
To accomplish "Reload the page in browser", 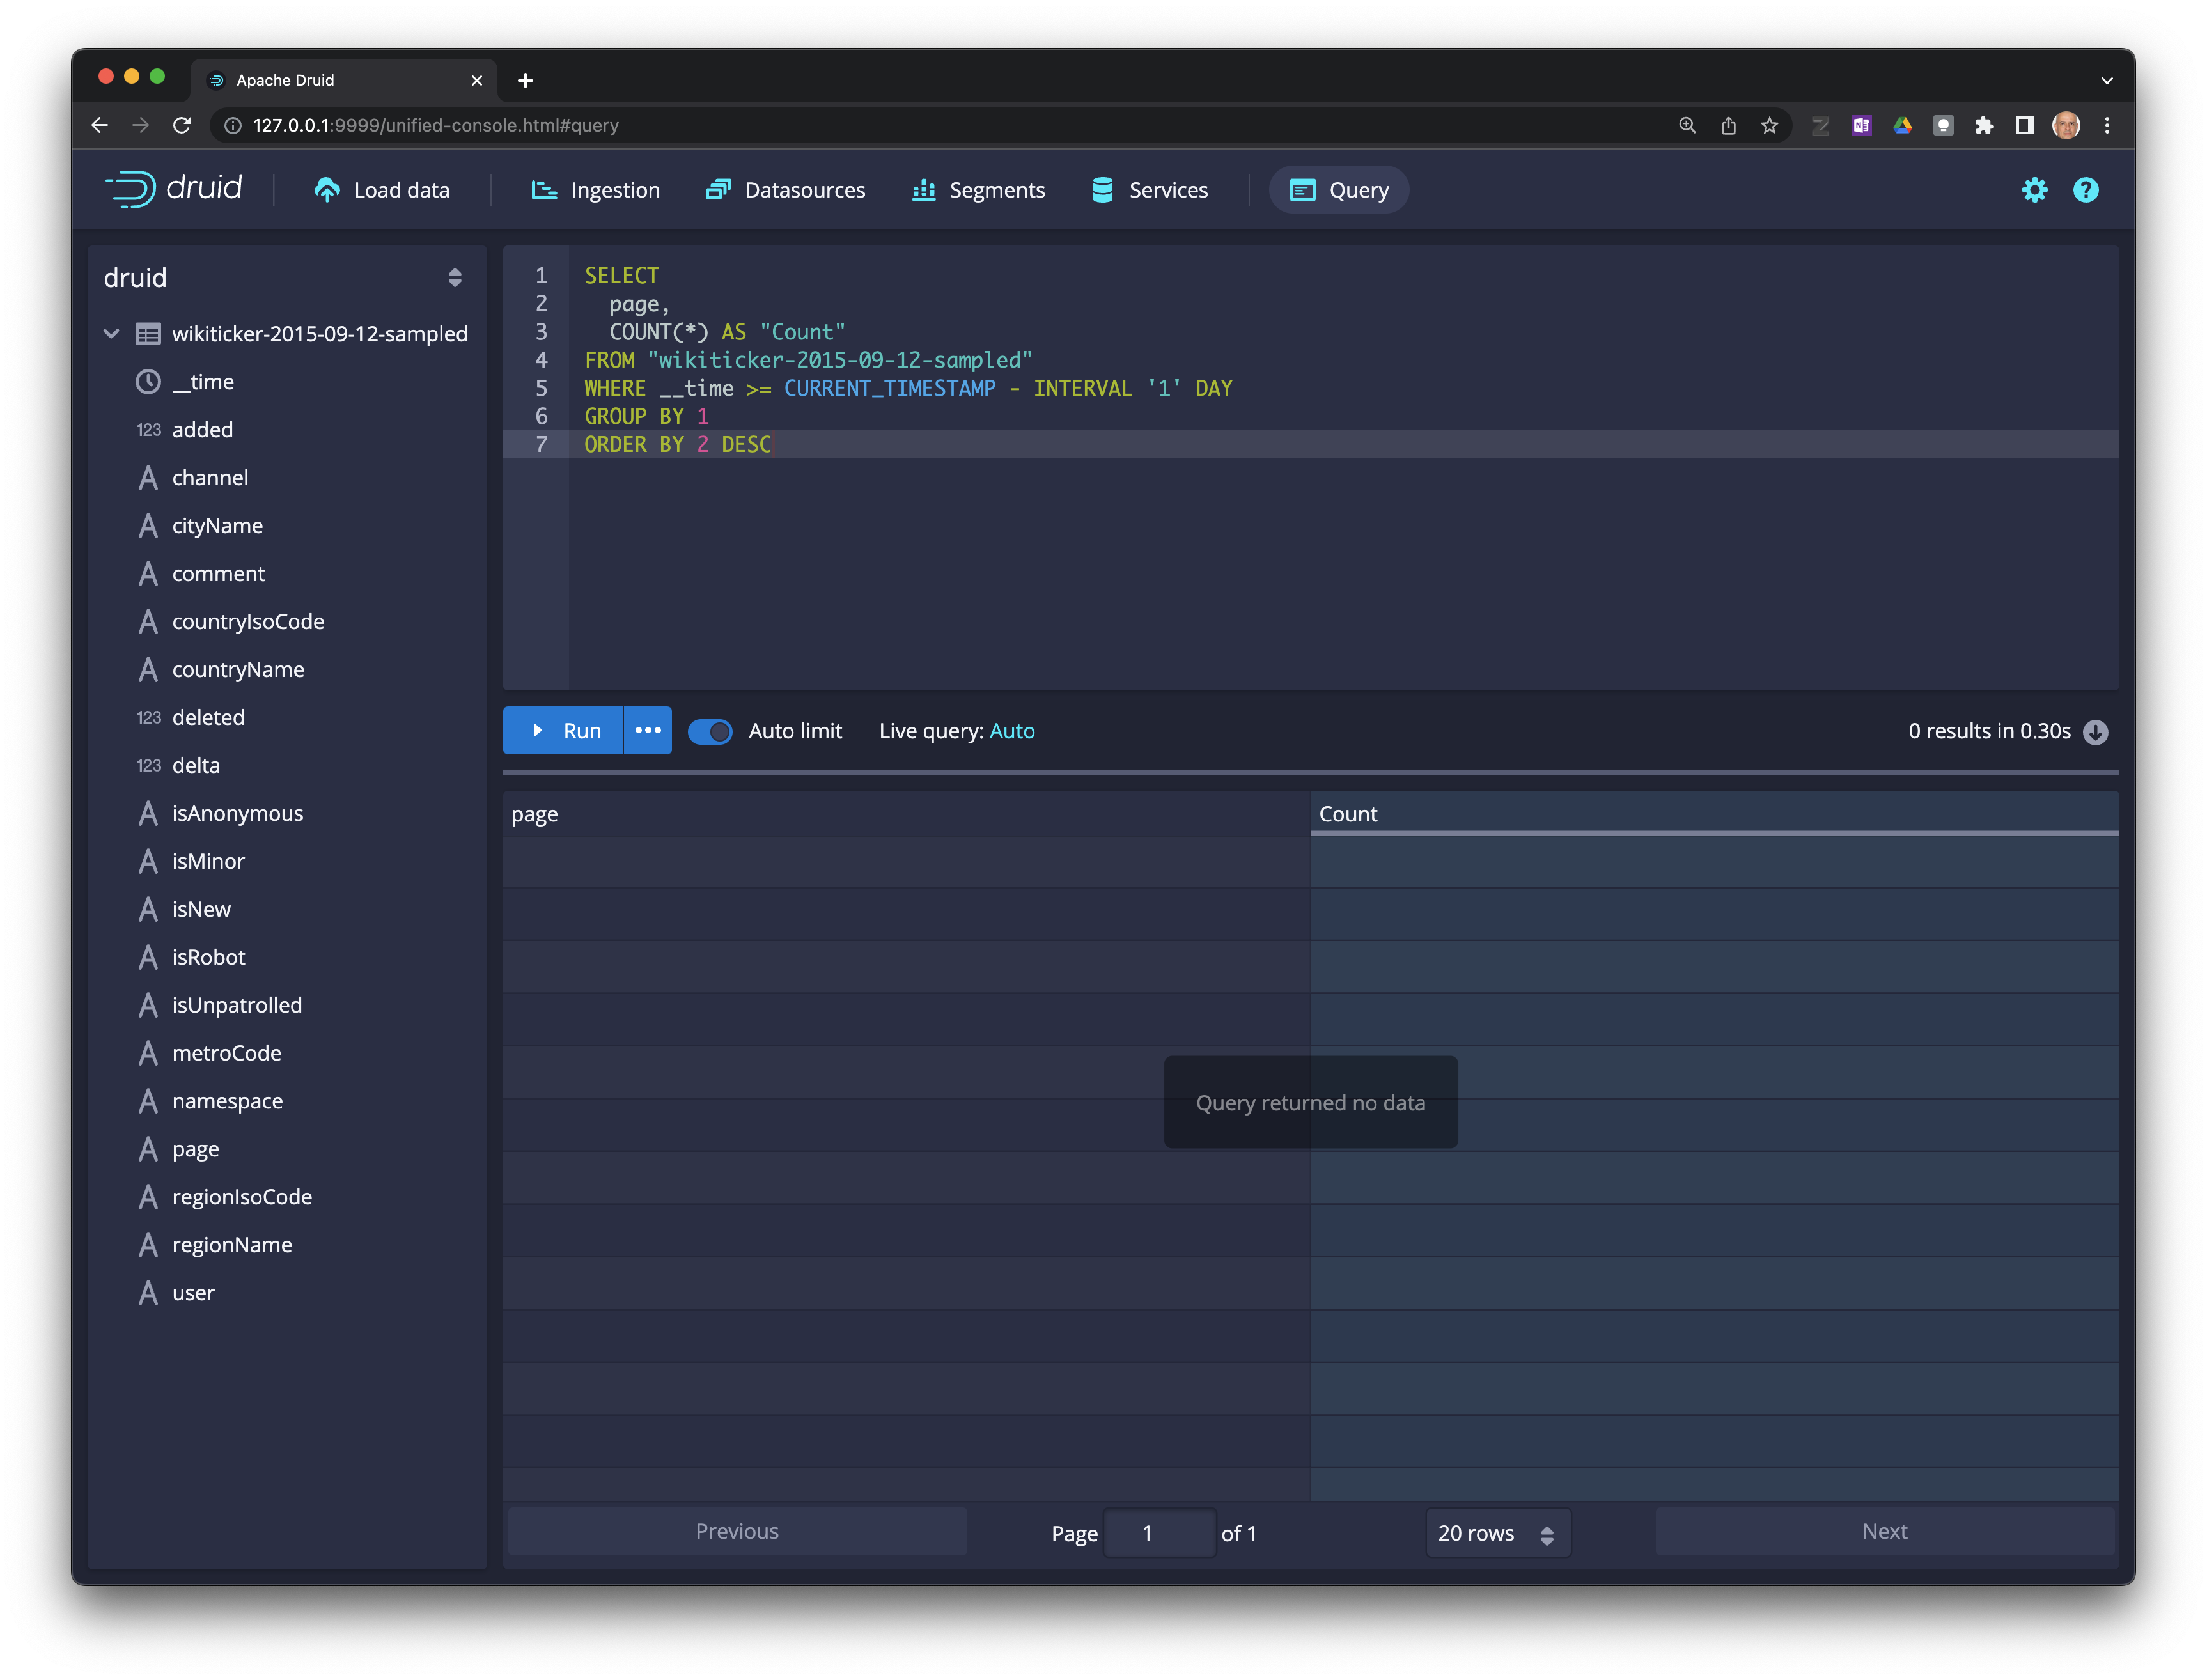I will tap(182, 125).
